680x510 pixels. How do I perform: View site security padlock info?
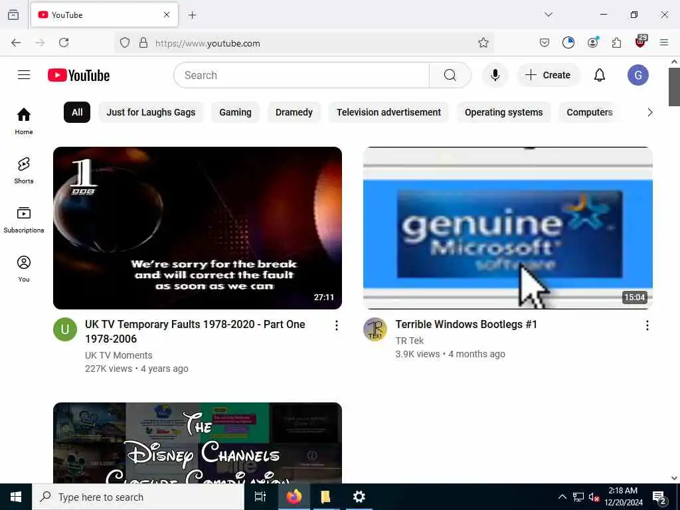point(143,42)
